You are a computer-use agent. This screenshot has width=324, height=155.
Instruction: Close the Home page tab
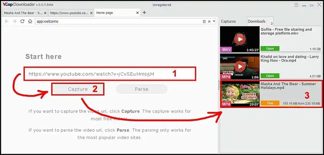click(x=138, y=13)
